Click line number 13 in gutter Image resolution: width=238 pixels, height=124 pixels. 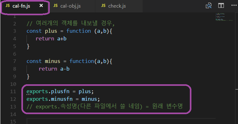[13, 107]
